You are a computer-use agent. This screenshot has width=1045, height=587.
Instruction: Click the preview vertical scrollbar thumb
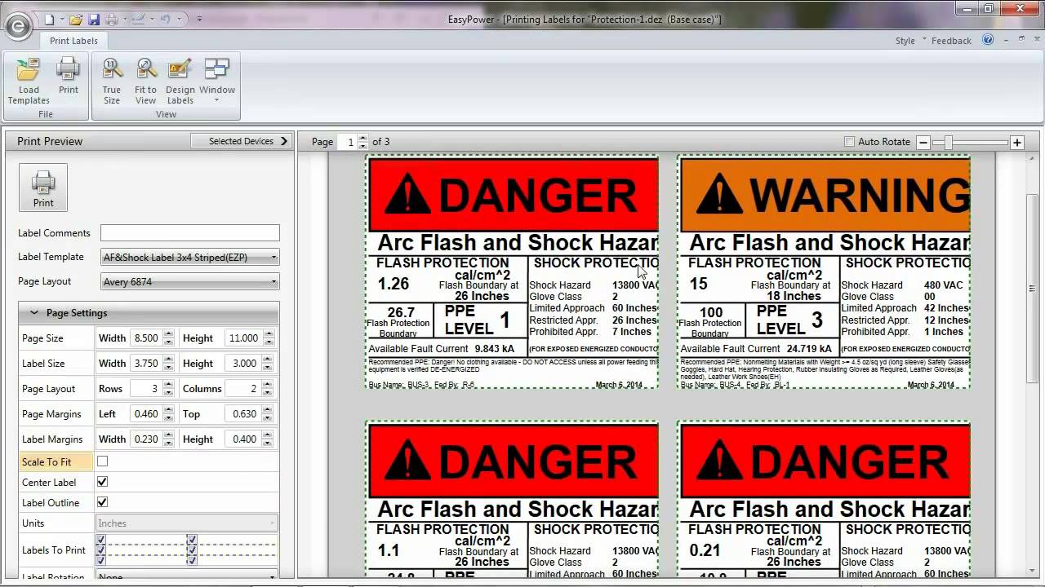[x=1032, y=289]
